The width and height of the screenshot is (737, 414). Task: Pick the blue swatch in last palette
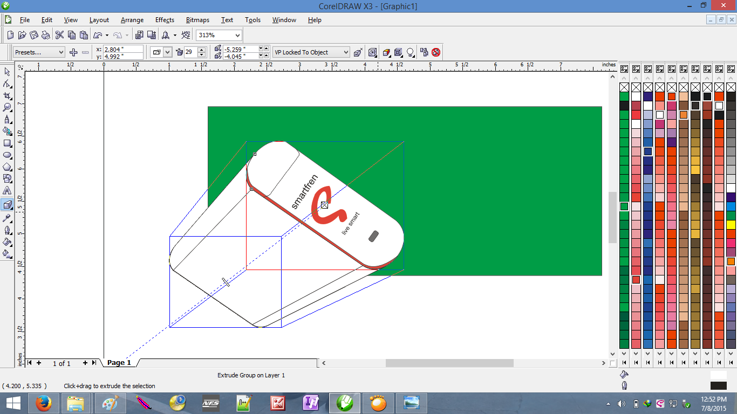pyautogui.click(x=731, y=206)
